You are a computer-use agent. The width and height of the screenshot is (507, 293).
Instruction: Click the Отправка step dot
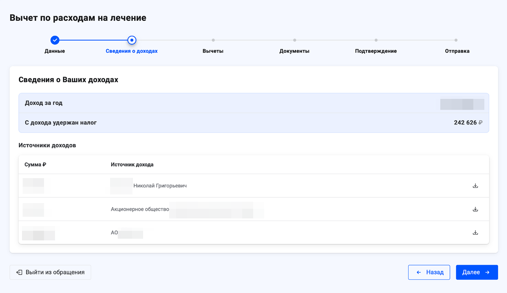tap(456, 40)
